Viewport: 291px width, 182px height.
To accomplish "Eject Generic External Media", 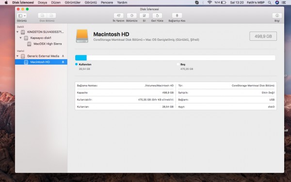I will (63, 56).
